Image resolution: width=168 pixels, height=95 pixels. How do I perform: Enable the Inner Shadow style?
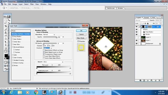tap(13, 39)
